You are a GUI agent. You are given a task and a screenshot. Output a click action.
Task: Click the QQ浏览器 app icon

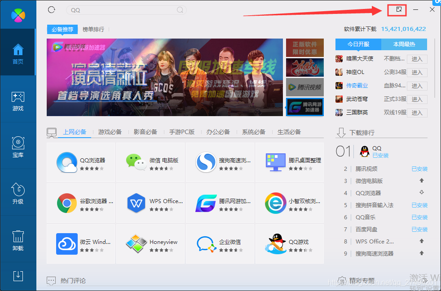click(67, 162)
